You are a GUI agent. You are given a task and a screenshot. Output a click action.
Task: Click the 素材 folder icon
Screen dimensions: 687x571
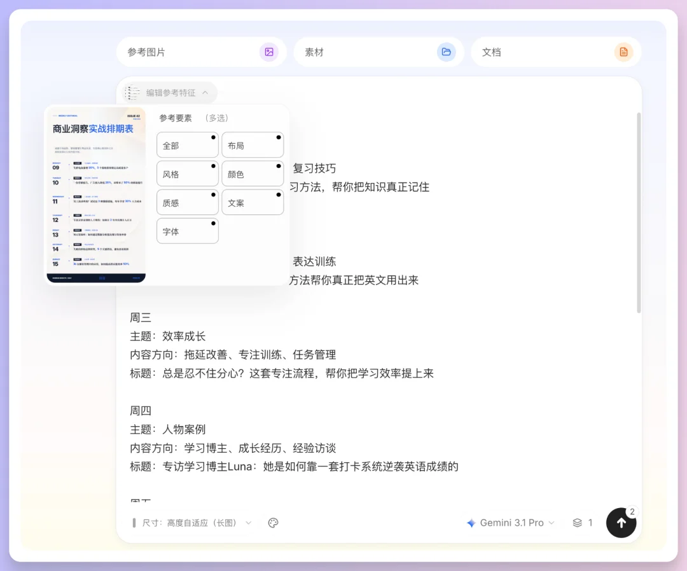447,52
